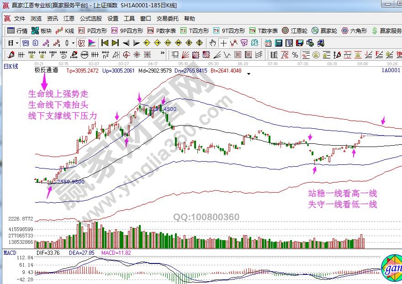
Task: Open the 公式选股 menu
Action: [91, 19]
